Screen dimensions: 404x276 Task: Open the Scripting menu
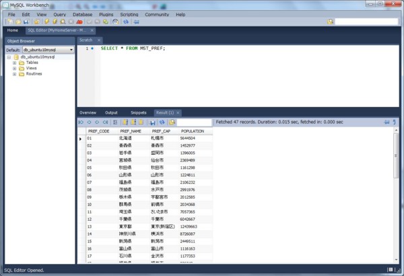pos(129,14)
